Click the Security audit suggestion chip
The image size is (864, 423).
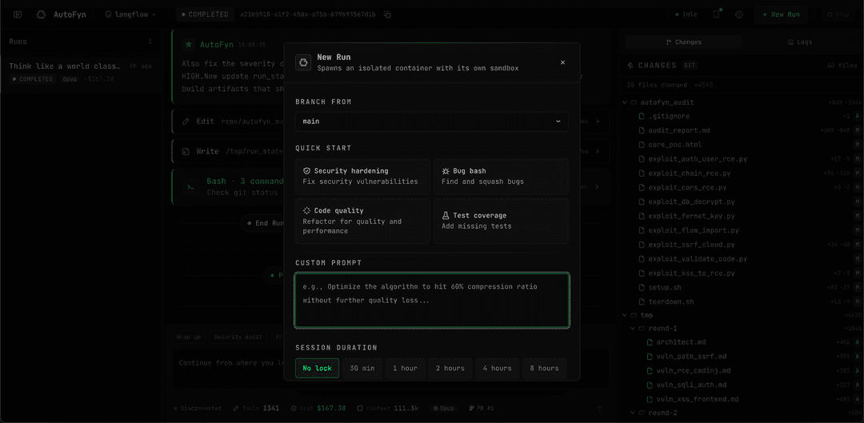pyautogui.click(x=238, y=337)
